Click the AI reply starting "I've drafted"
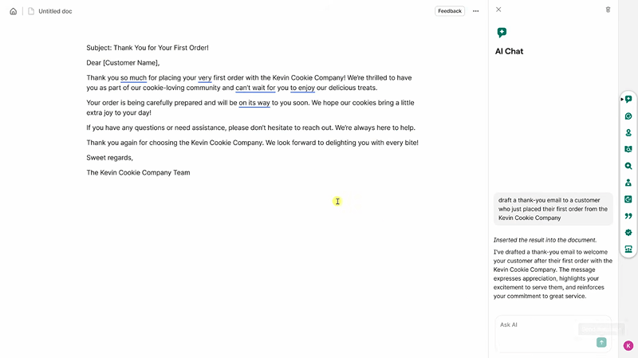The width and height of the screenshot is (638, 358). 553,274
